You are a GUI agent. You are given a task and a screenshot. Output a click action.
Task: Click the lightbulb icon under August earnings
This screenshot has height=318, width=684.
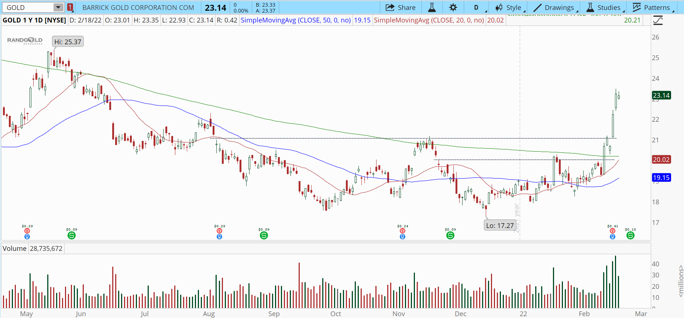click(219, 236)
